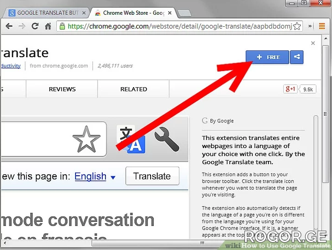Open a new browser tab
The height and width of the screenshot is (250, 332).
184,13
